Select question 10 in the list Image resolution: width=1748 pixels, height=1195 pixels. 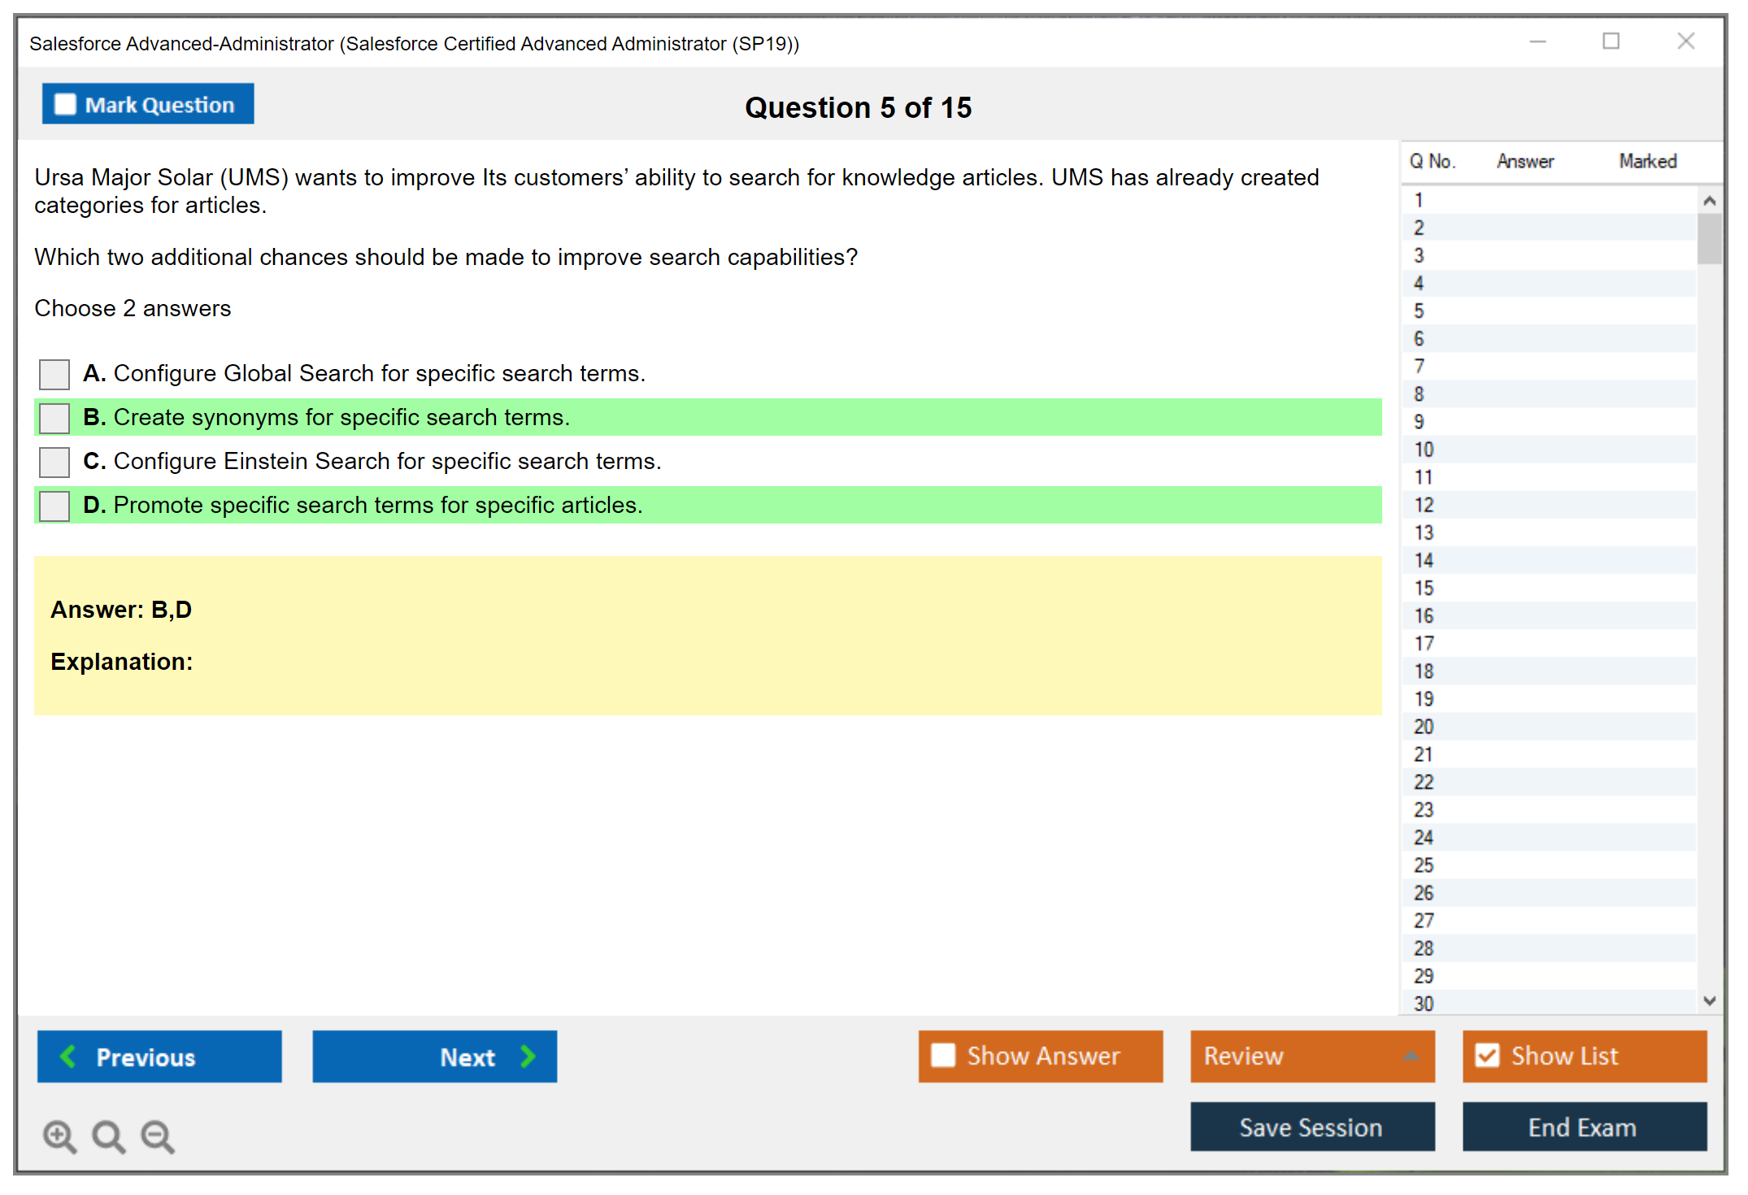(x=1424, y=450)
